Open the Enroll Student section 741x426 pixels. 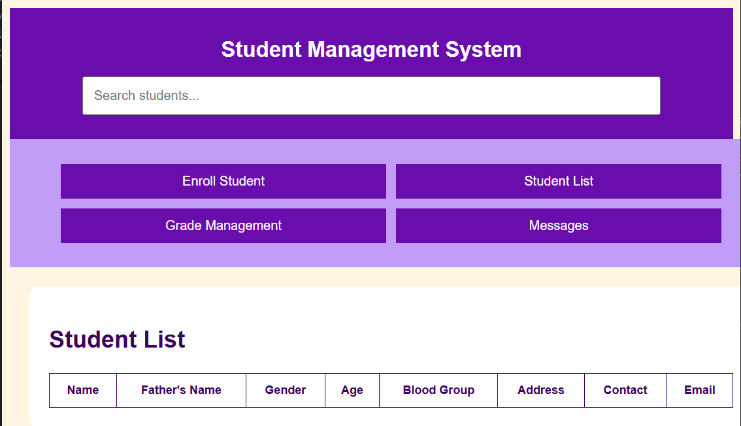click(223, 181)
